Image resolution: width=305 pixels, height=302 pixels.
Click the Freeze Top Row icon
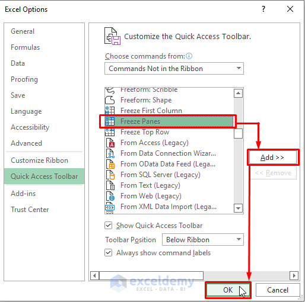[110, 132]
